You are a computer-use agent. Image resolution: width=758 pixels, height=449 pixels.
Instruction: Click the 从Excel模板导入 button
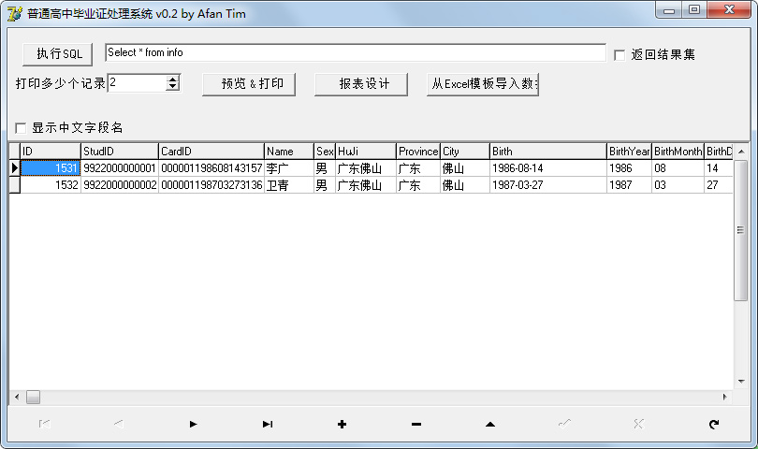(x=483, y=84)
